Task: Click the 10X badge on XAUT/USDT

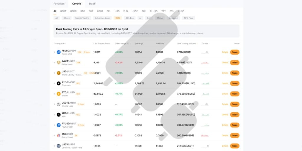Action: click(x=78, y=63)
